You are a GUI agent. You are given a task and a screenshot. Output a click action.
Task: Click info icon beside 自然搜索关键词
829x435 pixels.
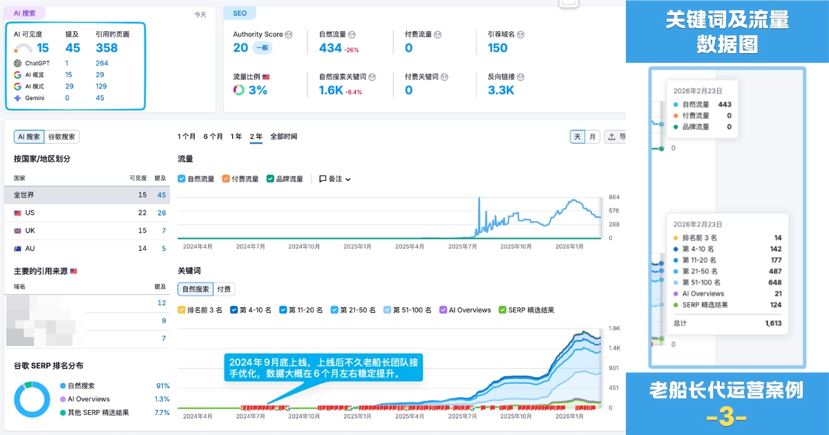(x=372, y=77)
